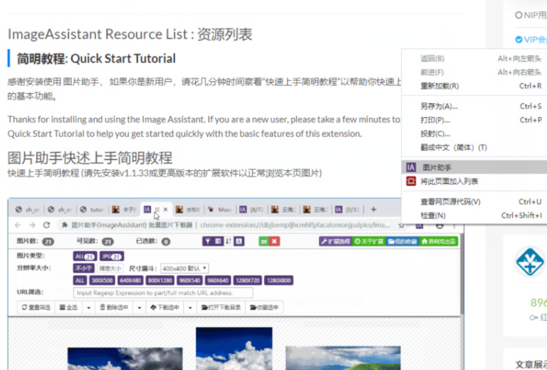Click the 收藏选中 button
Viewport: 547px width, 370px height.
point(264,308)
